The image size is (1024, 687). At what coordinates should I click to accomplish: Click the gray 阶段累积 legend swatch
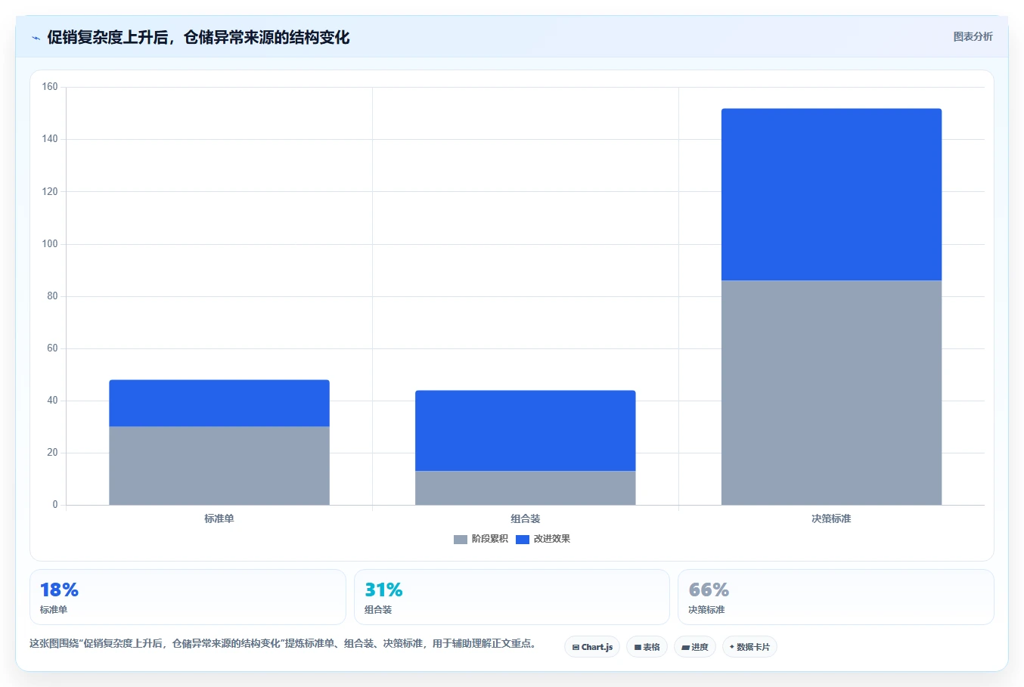[461, 539]
